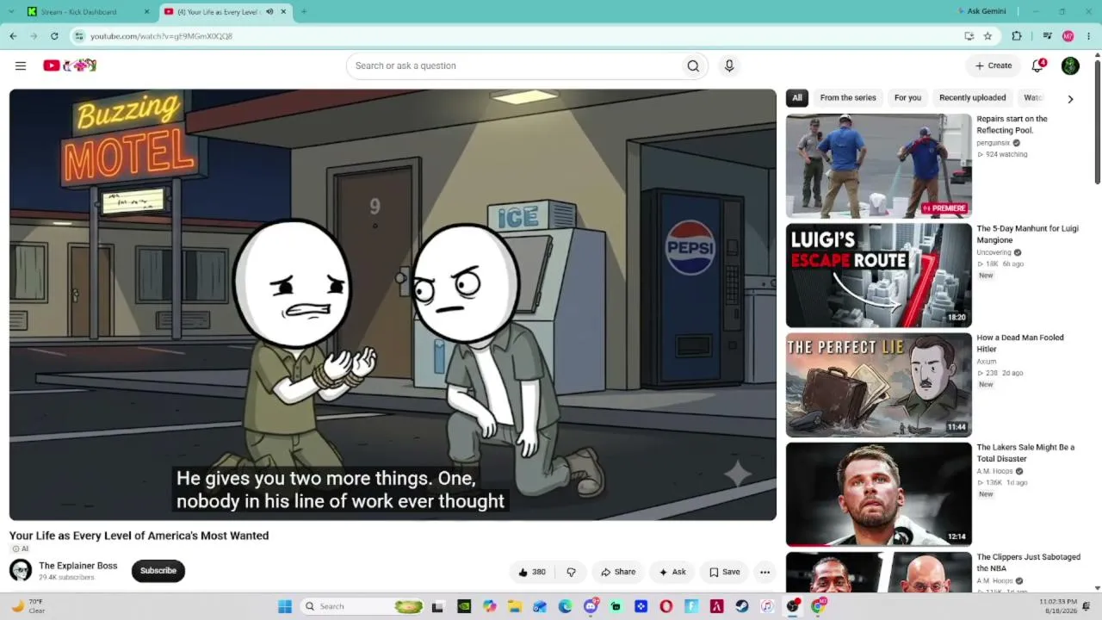Click Ask Gemini in the title bar

(981, 11)
